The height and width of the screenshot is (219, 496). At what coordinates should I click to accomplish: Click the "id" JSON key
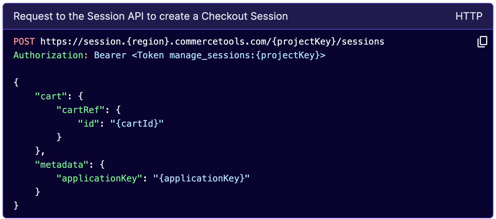pyautogui.click(x=89, y=124)
